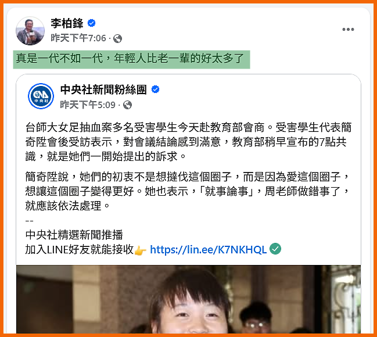The height and width of the screenshot is (337, 377).
Task: Click green checkmark after LINE link
Action: point(275,249)
